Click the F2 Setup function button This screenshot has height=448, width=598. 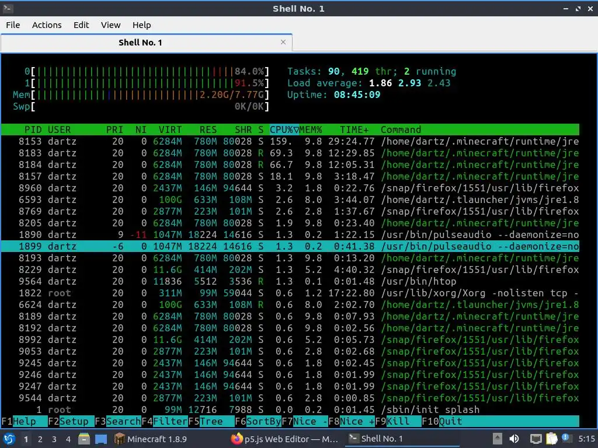[71, 421]
